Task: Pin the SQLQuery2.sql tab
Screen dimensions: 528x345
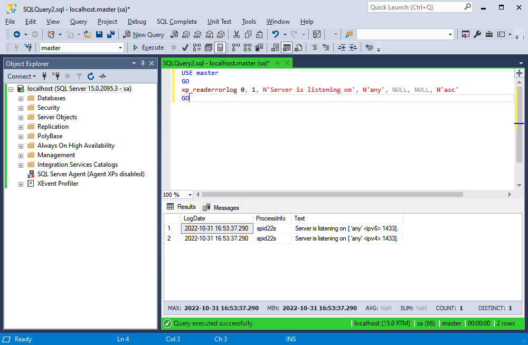Action: (x=278, y=63)
